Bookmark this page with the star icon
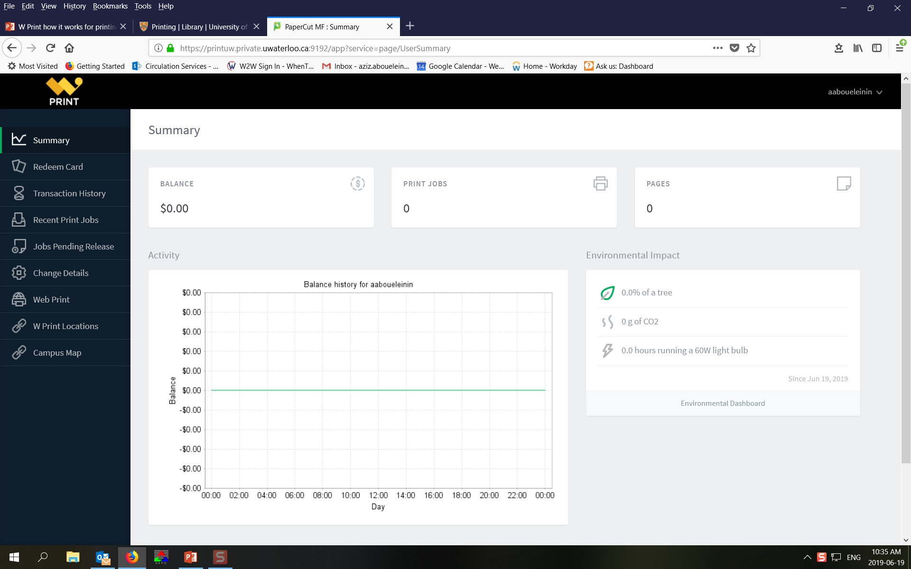The height and width of the screenshot is (569, 911). 751,48
